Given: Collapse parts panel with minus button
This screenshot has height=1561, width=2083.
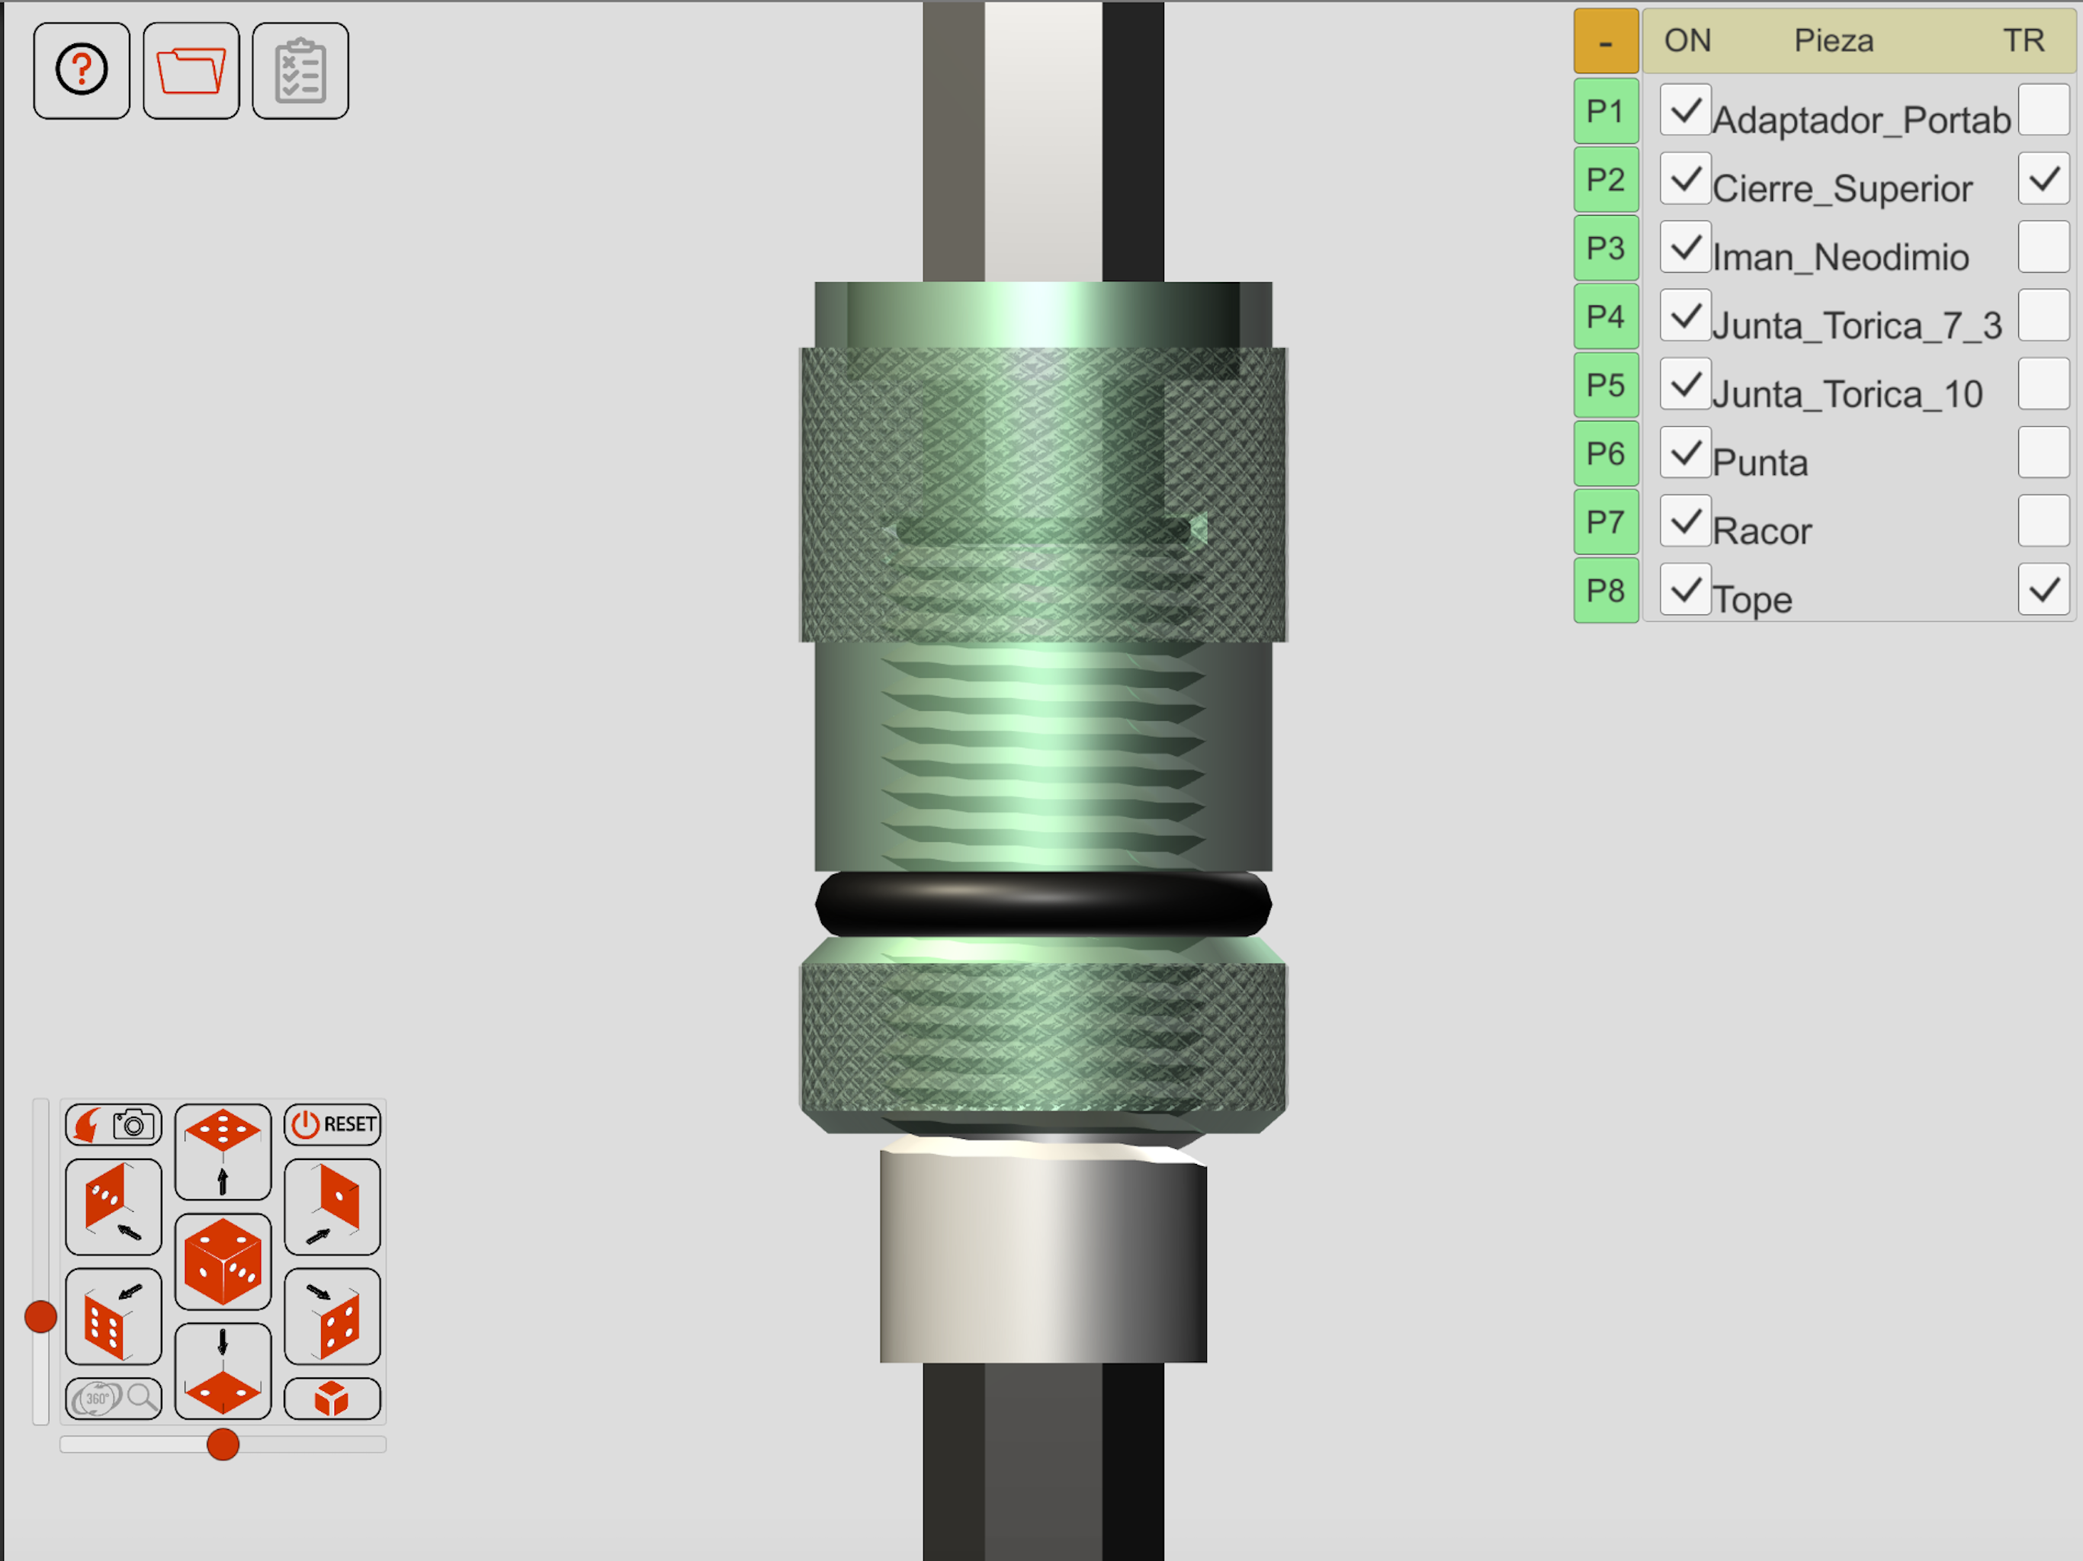Looking at the screenshot, I should 1606,41.
